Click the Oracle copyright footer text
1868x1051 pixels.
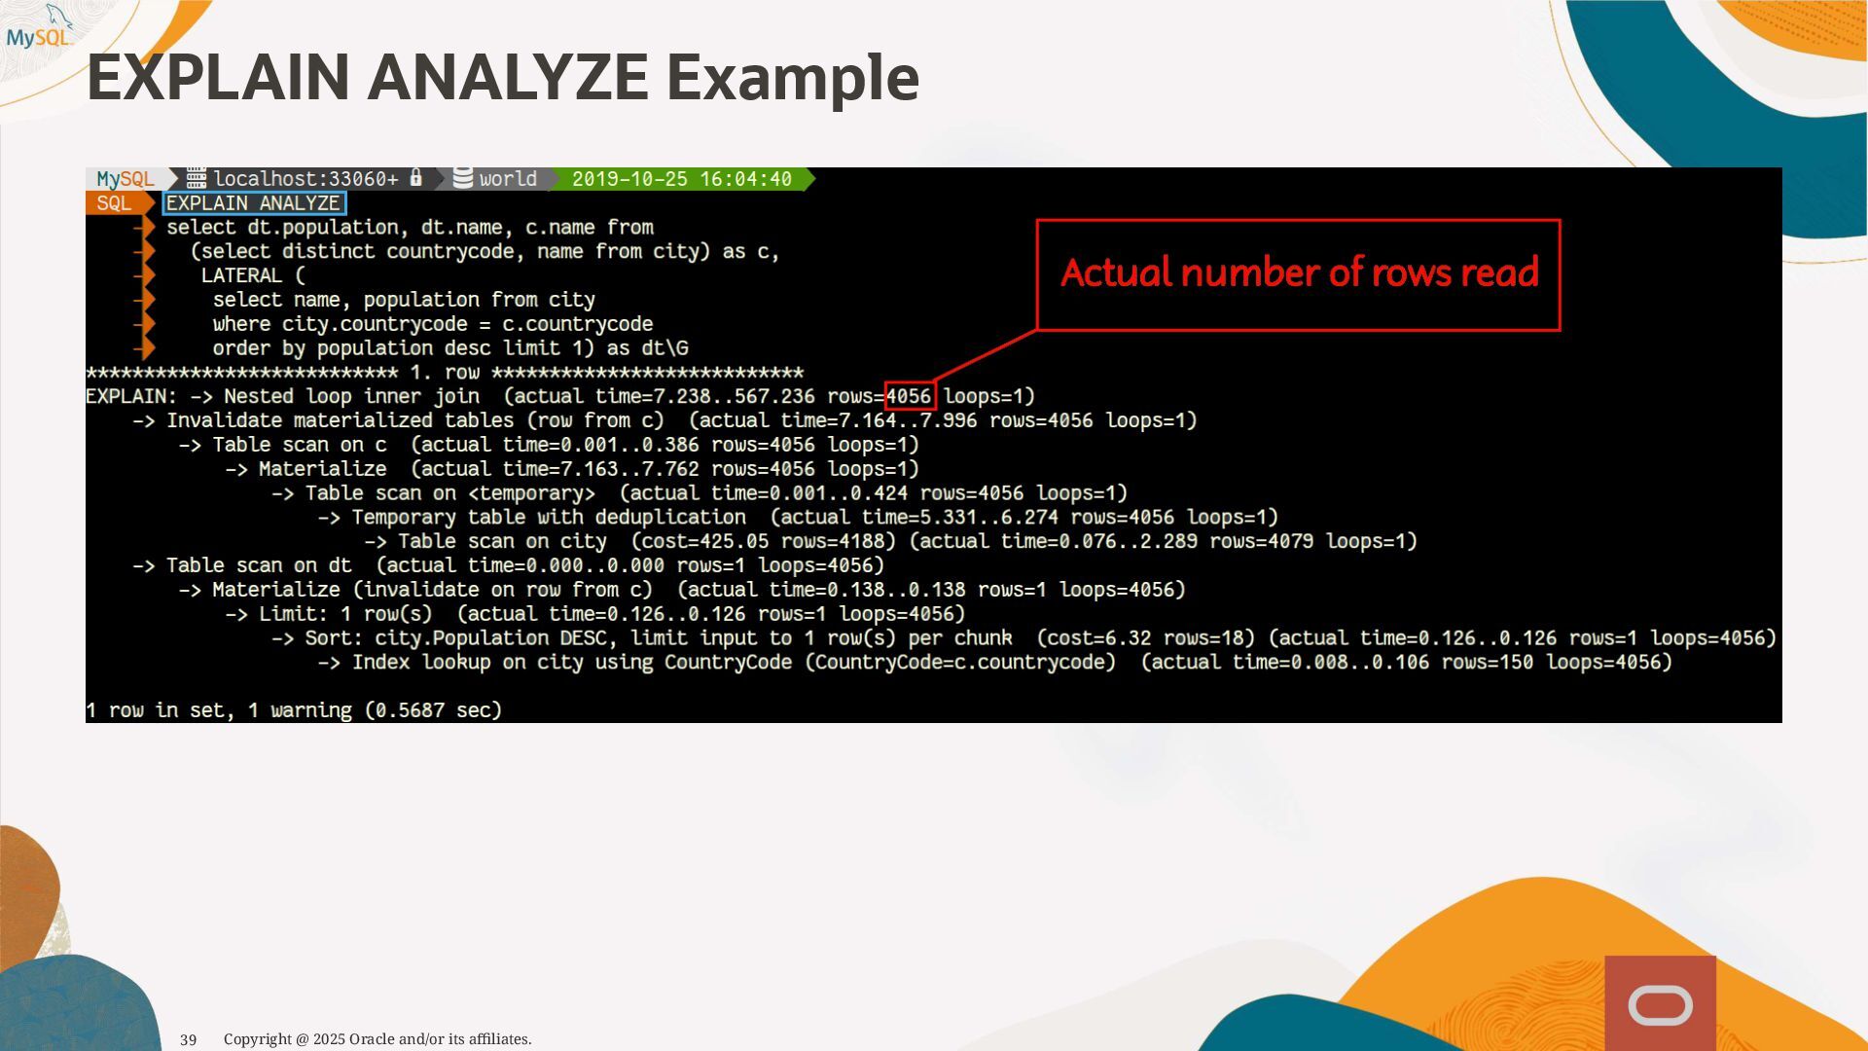click(377, 1039)
